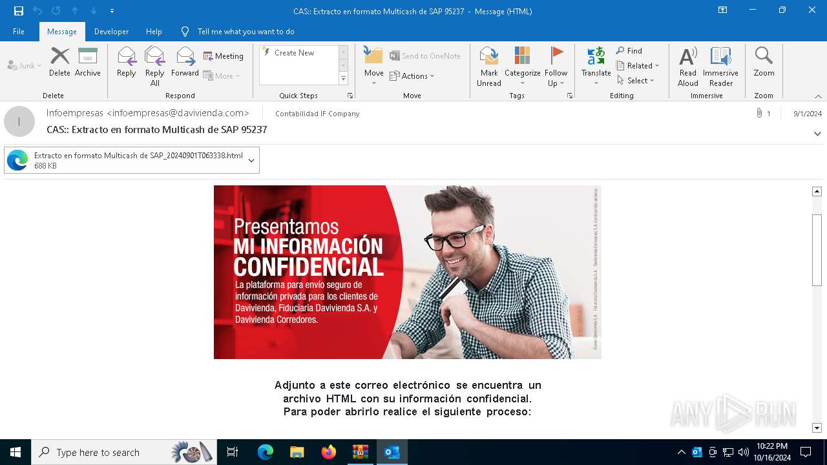Open the File menu
The width and height of the screenshot is (827, 465).
tap(19, 31)
